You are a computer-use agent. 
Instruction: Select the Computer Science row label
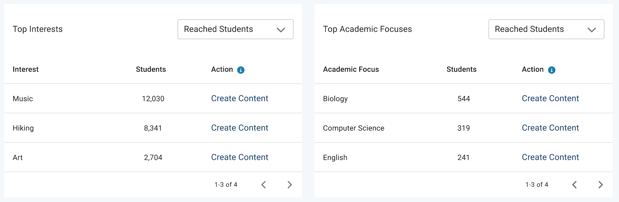pos(353,128)
